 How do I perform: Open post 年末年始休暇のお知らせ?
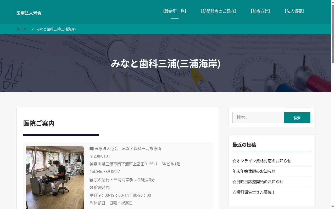[x=254, y=171]
